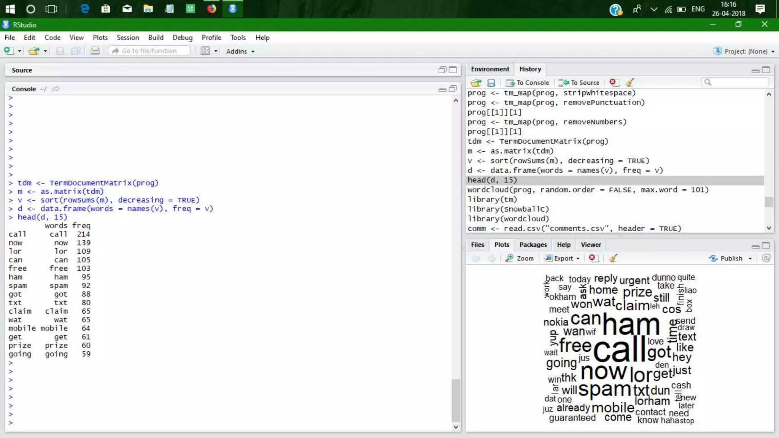Open the Project (None) dropdown

(x=746, y=51)
